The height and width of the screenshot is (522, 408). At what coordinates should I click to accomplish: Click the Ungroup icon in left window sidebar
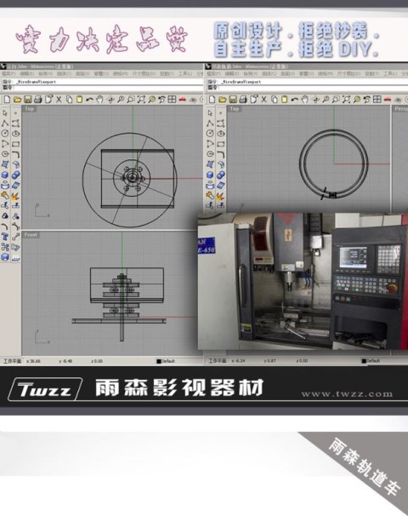[15, 216]
